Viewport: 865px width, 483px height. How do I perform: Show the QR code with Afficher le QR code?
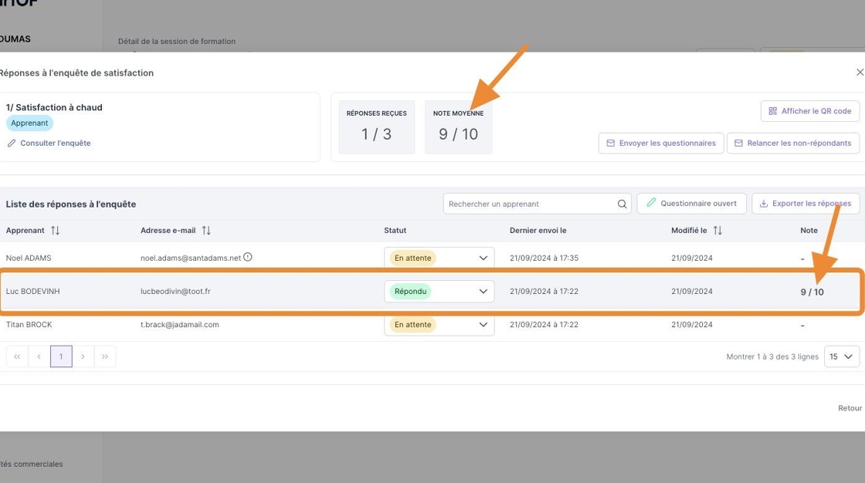810,111
